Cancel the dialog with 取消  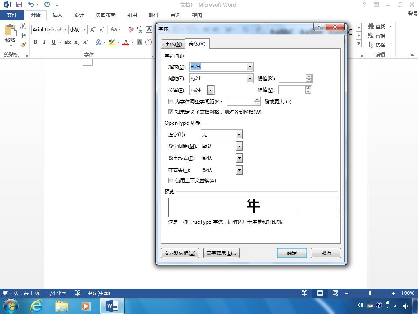(326, 253)
